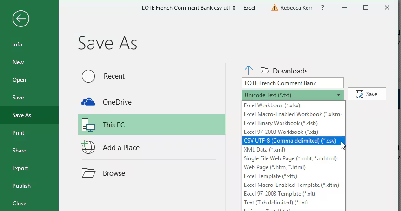Click the file name input field
This screenshot has height=211, width=401.
coord(293,83)
